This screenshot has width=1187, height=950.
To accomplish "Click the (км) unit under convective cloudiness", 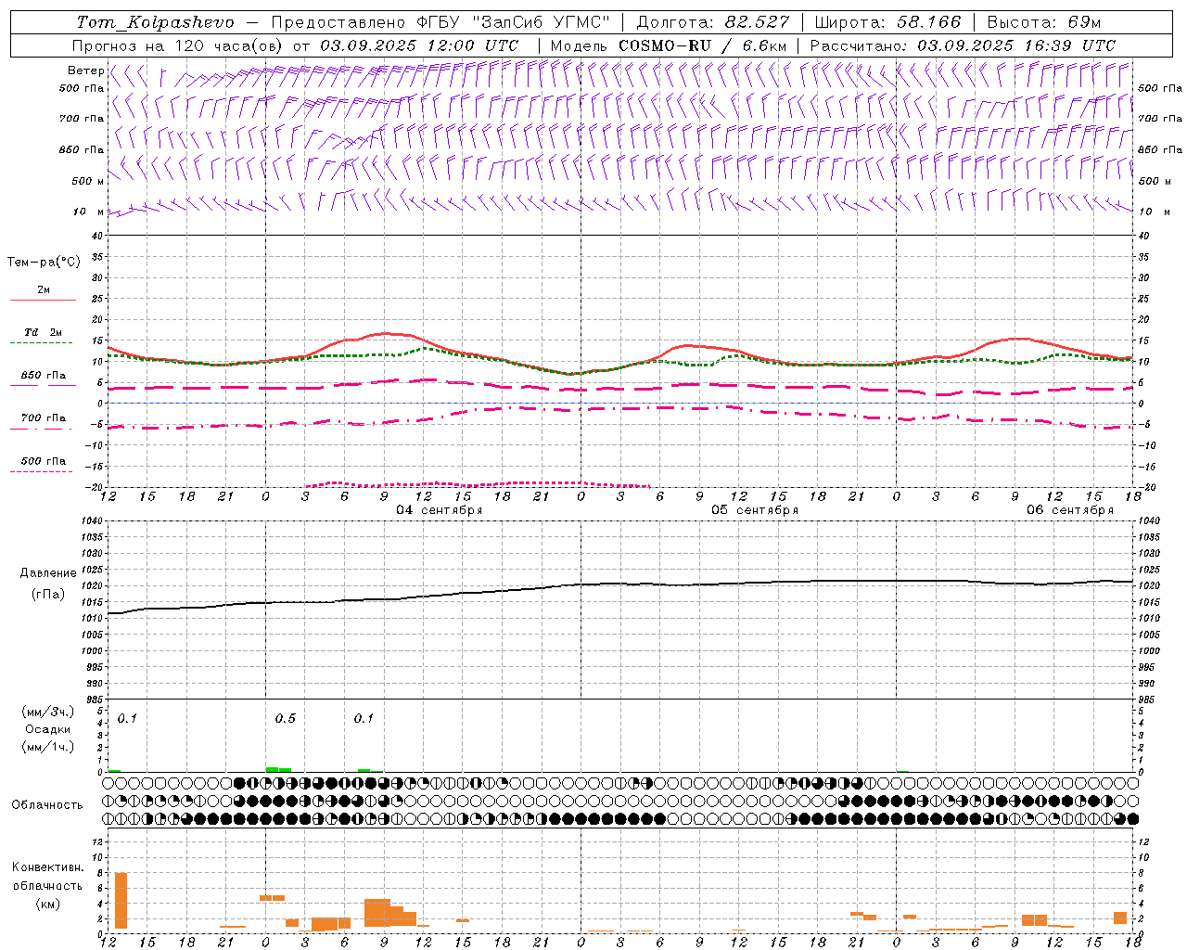I will click(47, 904).
